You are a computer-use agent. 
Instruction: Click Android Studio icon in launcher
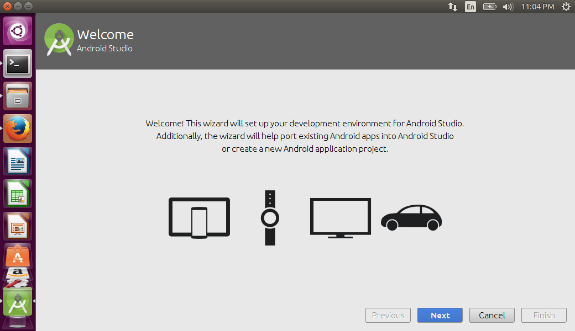click(18, 301)
